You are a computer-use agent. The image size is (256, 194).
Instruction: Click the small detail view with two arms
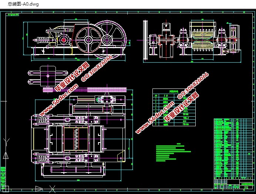(42, 76)
